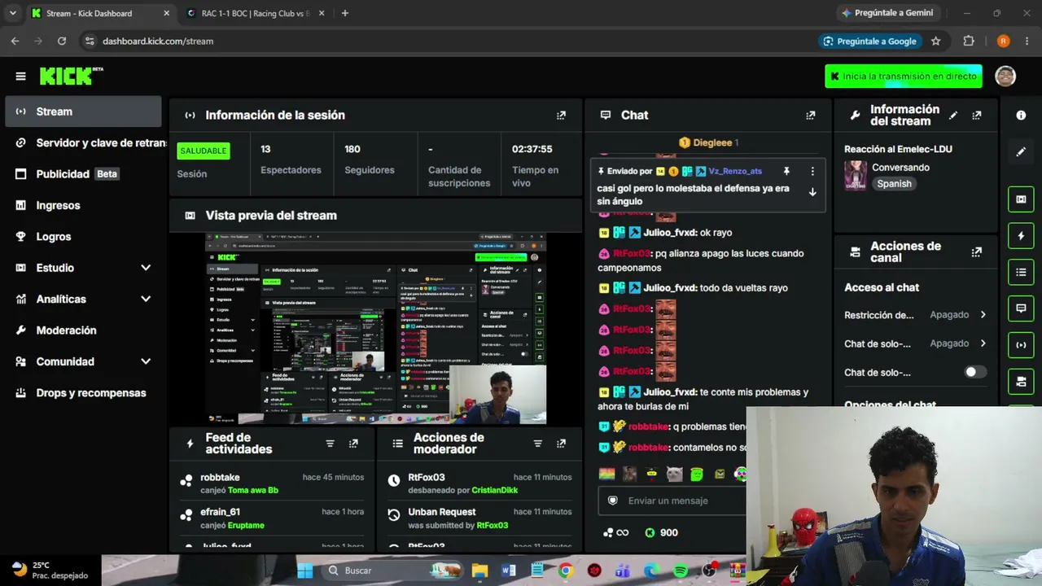Click the Windows taskbar Buscar search box
Viewport: 1042px width, 586px height.
(392, 571)
